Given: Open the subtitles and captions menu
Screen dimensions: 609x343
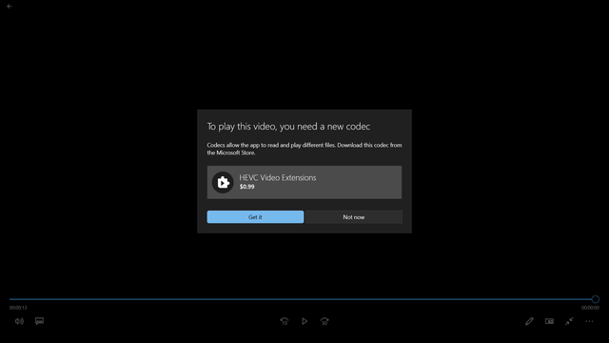Looking at the screenshot, I should 39,321.
